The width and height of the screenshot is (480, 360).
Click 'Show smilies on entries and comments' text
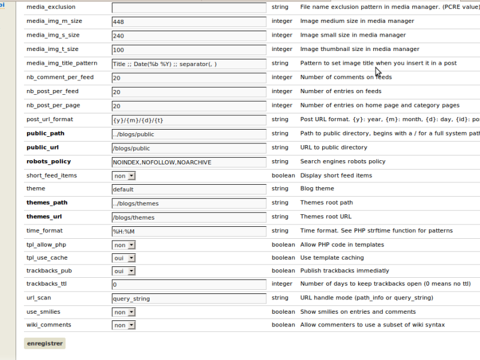[358, 311]
